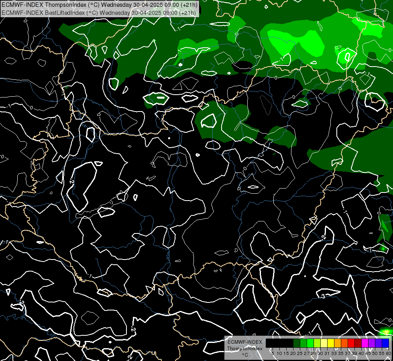
Task: Pick the lime 29–30 legend swatch
Action: pos(317,343)
